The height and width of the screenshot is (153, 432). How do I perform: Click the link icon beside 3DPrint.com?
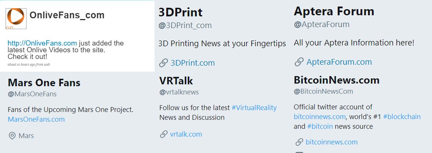pyautogui.click(x=164, y=63)
